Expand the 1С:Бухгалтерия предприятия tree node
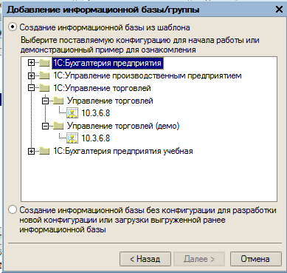Image resolution: width=287 pixels, height=273 pixels. [x=31, y=63]
